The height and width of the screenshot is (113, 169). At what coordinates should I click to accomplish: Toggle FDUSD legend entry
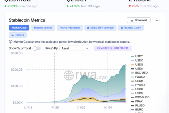(138, 77)
